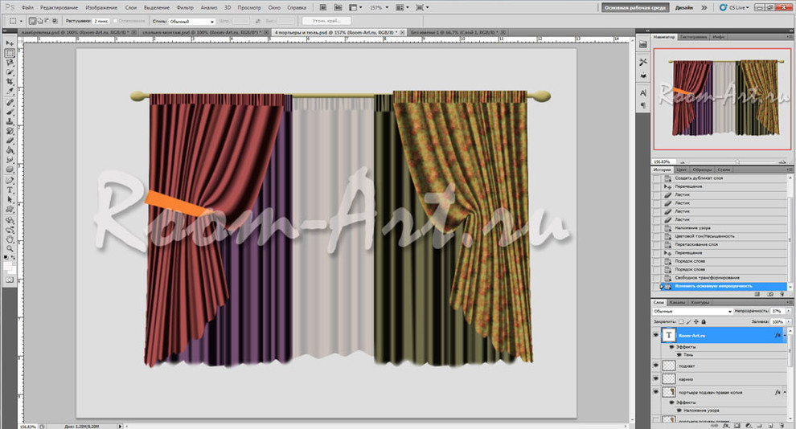This screenshot has height=429, width=796.
Task: Select the Lasso tool in toolbox
Action: pyautogui.click(x=10, y=63)
